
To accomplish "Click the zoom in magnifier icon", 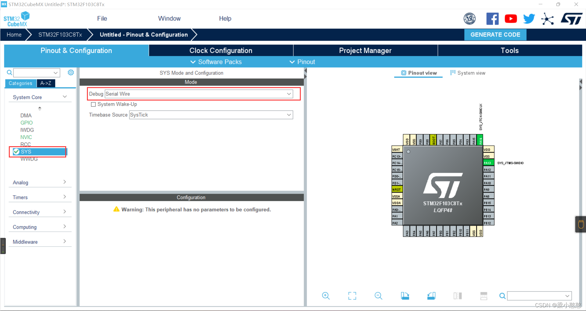I will coord(325,296).
